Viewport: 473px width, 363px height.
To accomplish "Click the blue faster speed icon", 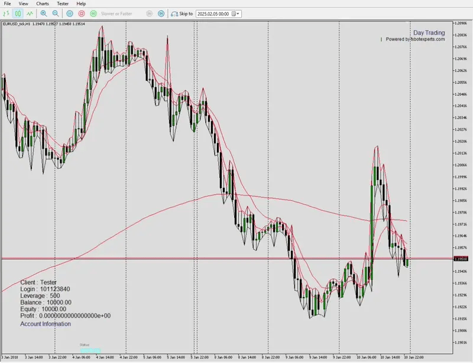I will click(161, 14).
